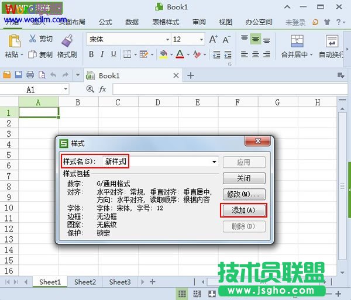Click the Not Logged In (未登录) link
This screenshot has width=351, height=300.
pos(295,22)
